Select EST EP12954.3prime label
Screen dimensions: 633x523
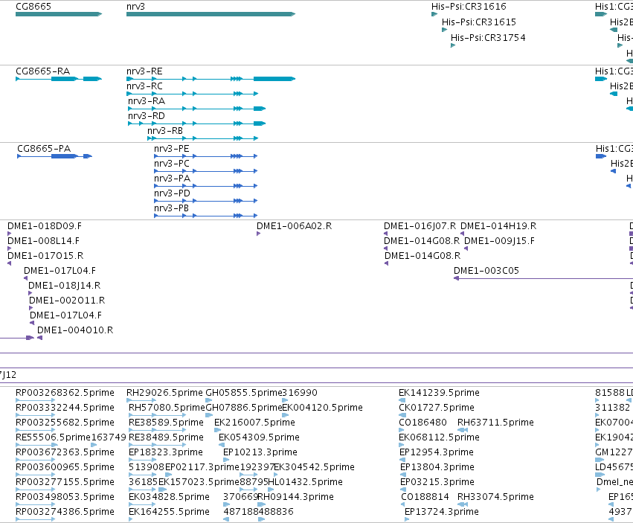[x=437, y=452]
